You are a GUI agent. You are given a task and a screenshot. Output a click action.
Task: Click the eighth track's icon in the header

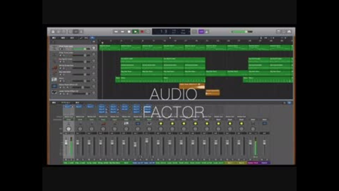[54, 92]
